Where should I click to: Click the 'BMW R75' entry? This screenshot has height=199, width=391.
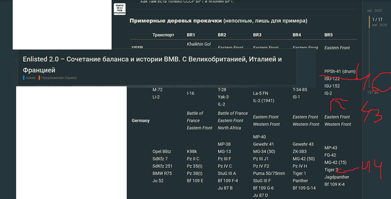tap(161, 173)
